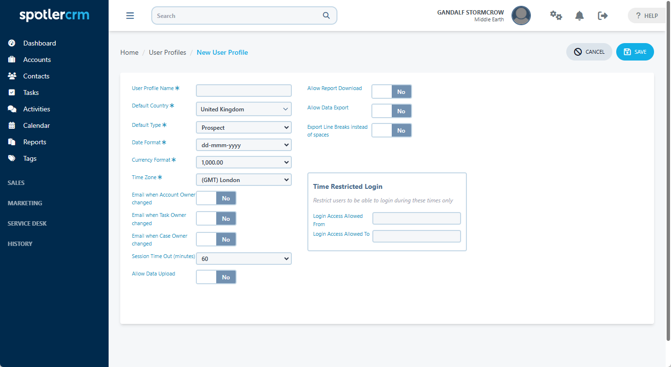Image resolution: width=671 pixels, height=367 pixels.
Task: Click Login Access Allowed To field
Action: click(x=416, y=236)
